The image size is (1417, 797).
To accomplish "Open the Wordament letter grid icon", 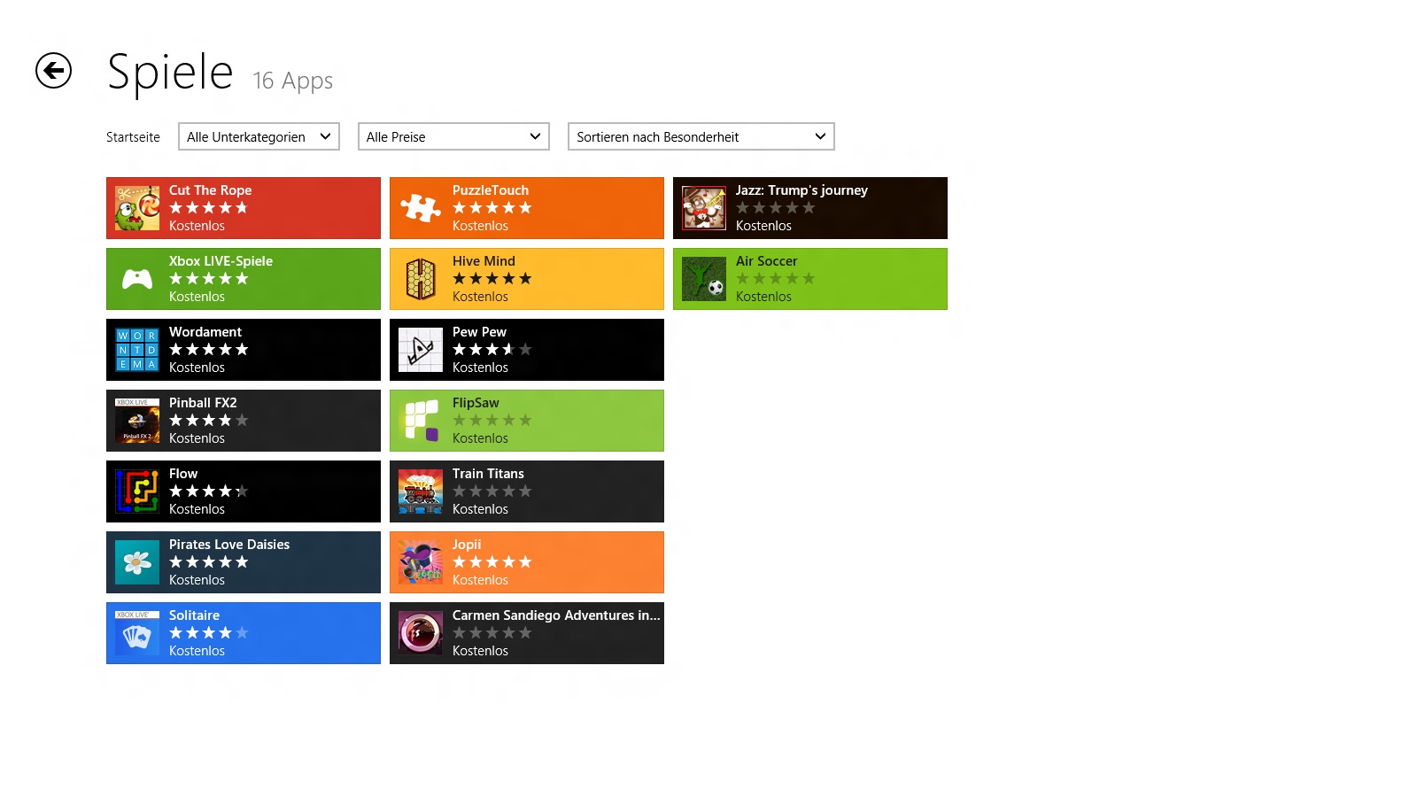I will pos(137,350).
